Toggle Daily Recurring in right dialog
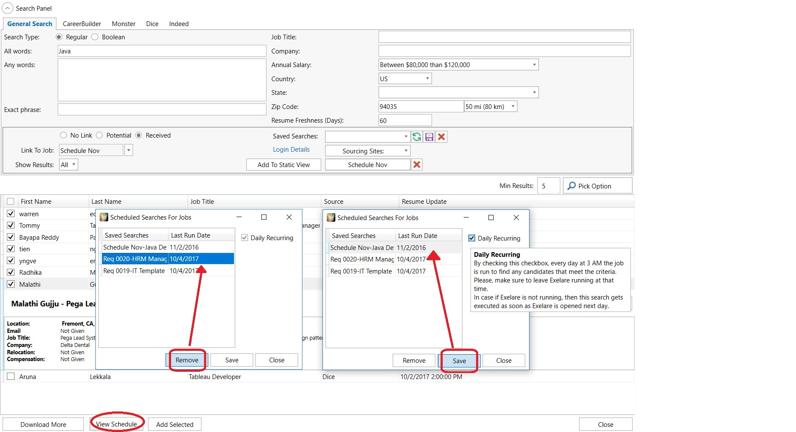 472,238
